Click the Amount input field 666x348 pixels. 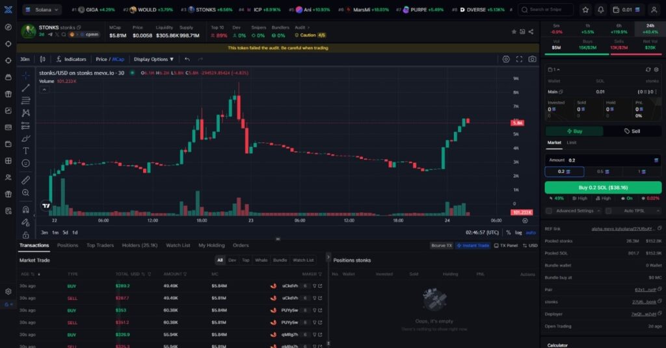pos(603,160)
